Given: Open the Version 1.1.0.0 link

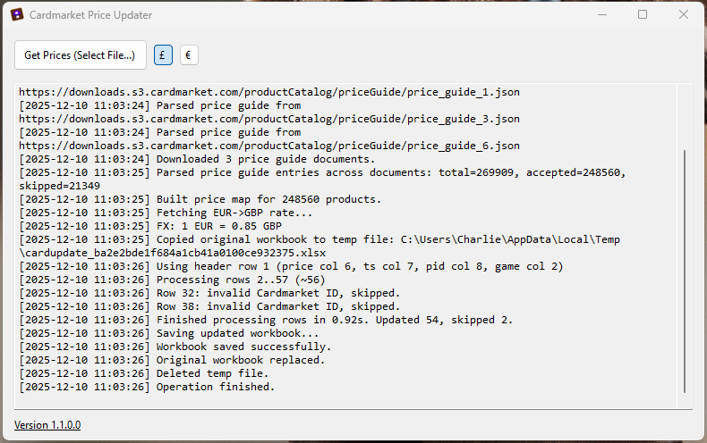Looking at the screenshot, I should pos(47,425).
